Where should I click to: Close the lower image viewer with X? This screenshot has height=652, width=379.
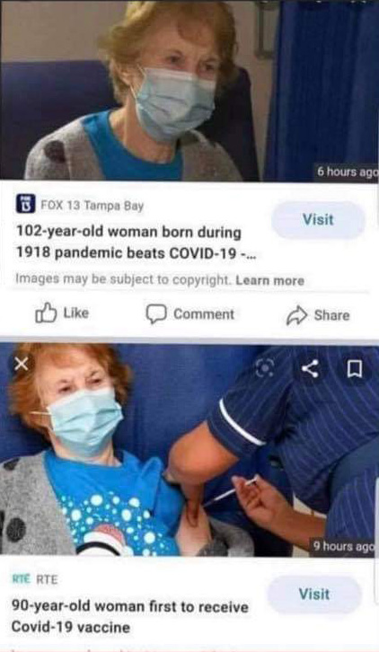[22, 365]
